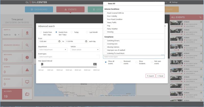Expand the Vehicle dropdown
The width and height of the screenshot is (204, 107).
85,50
